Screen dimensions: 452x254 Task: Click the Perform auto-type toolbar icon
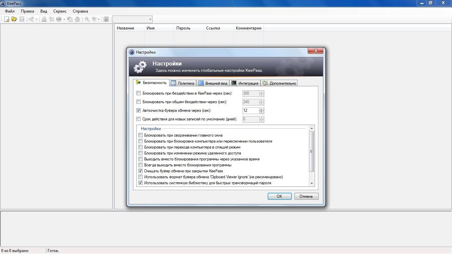pos(77,19)
